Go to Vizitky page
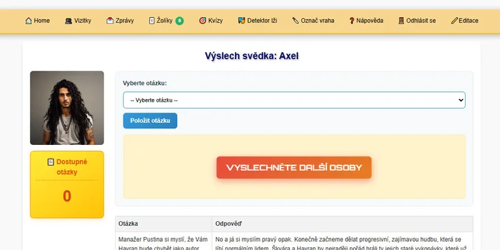Image resolution: width=500 pixels, height=250 pixels. (78, 21)
